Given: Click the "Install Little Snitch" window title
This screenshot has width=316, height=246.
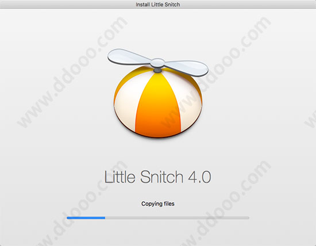Looking at the screenshot, I should [x=158, y=5].
